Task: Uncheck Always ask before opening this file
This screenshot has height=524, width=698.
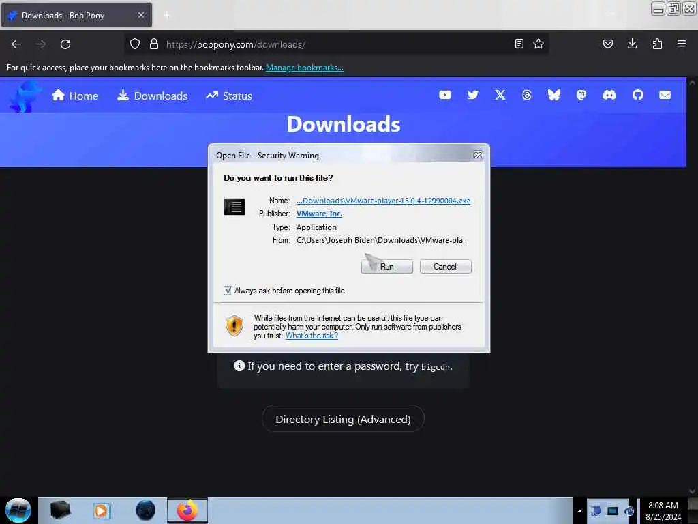Action: [228, 291]
